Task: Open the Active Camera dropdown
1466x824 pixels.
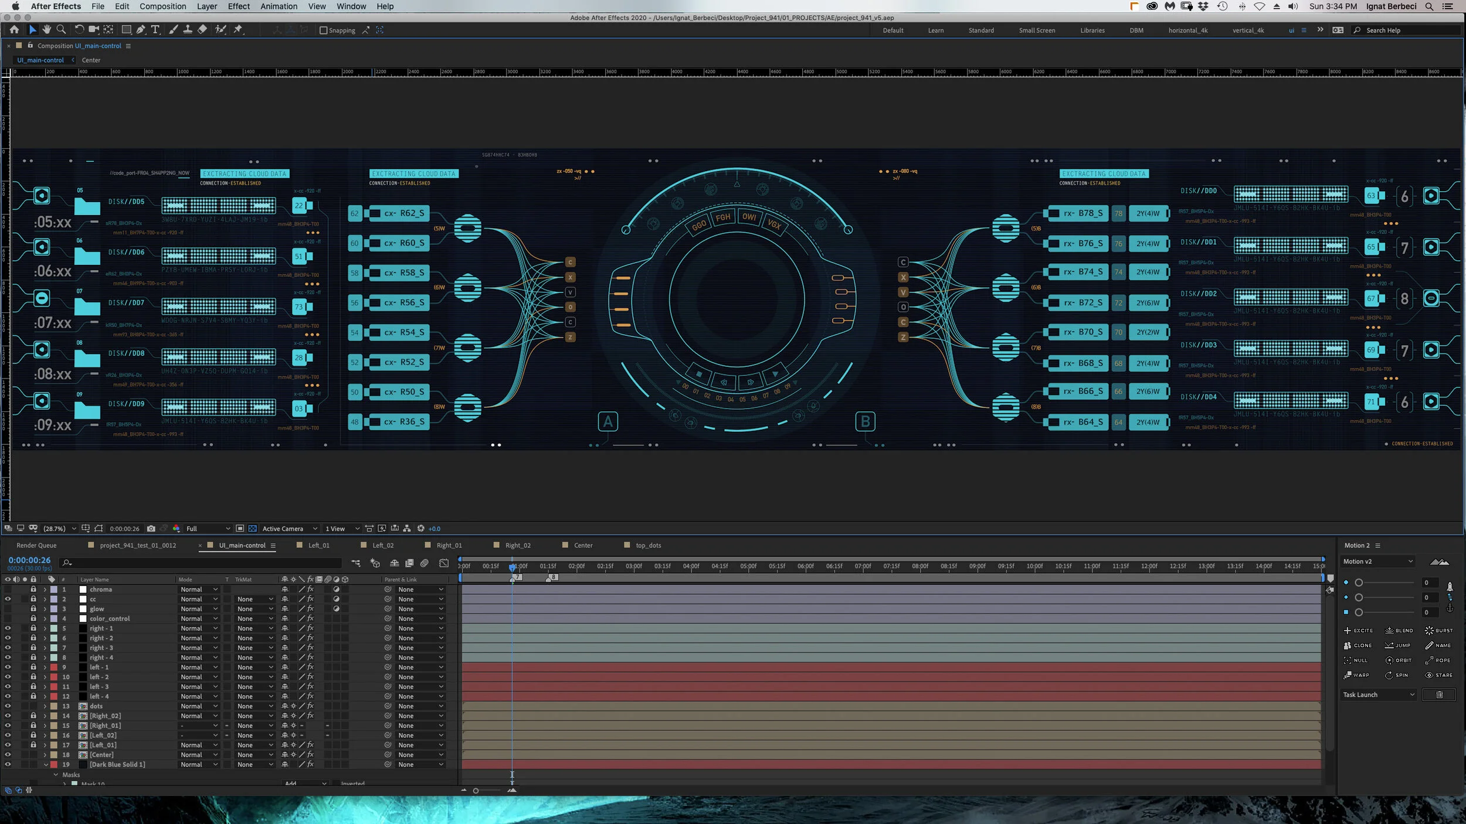Action: pos(289,529)
